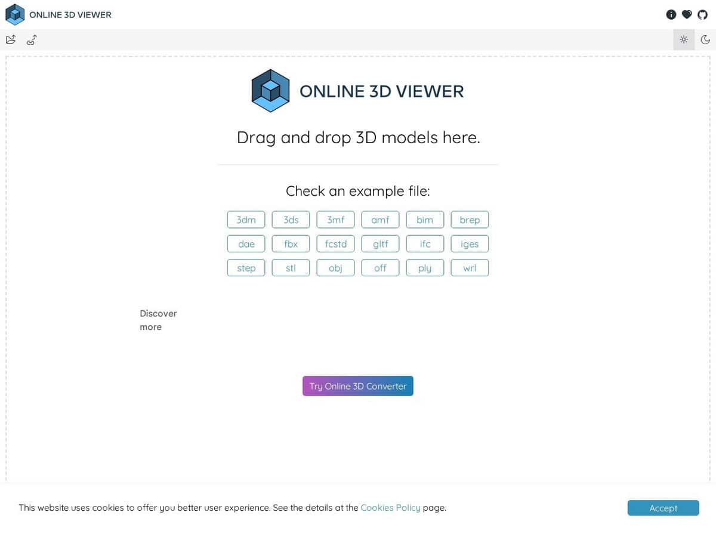Click the 'Drag and drop 3D models here.' text
Viewport: 716px width, 537px height.
tap(358, 138)
